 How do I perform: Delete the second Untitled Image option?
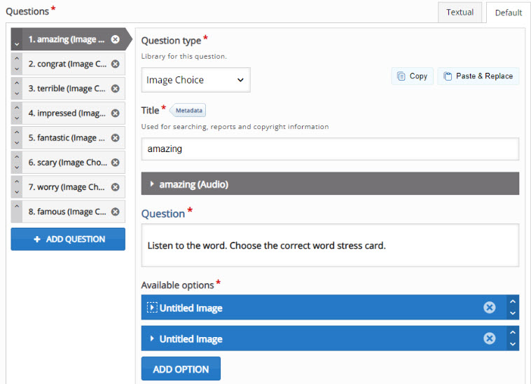(490, 338)
